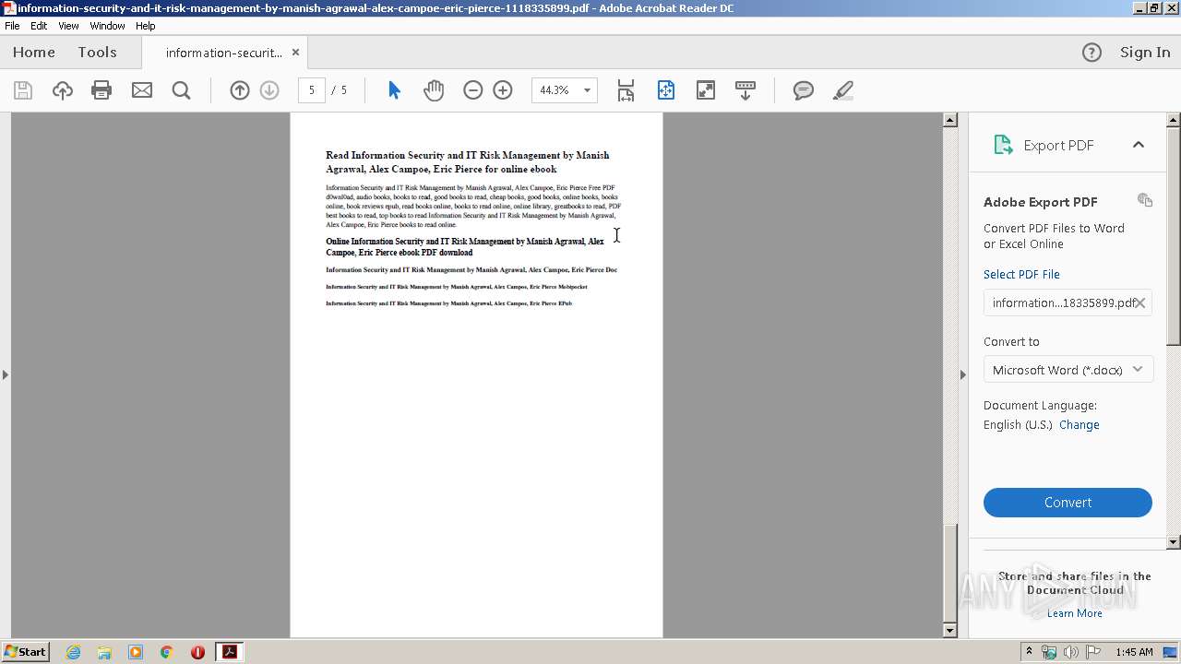The width and height of the screenshot is (1181, 664).
Task: Enter full screen mode icon
Action: [706, 90]
